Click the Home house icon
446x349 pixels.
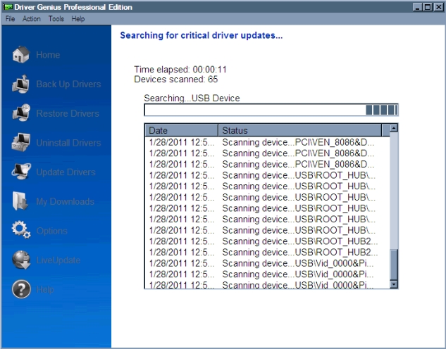(x=21, y=55)
